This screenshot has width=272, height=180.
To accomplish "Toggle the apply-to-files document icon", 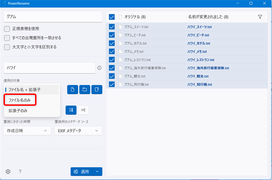I will tap(72, 89).
